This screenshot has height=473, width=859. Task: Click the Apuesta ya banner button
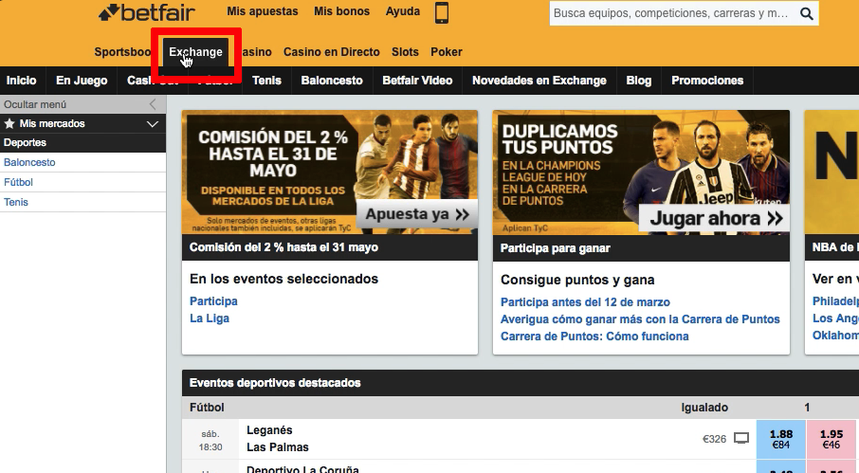417,214
